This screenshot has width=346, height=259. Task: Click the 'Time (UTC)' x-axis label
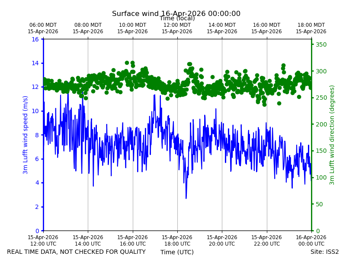(177, 252)
